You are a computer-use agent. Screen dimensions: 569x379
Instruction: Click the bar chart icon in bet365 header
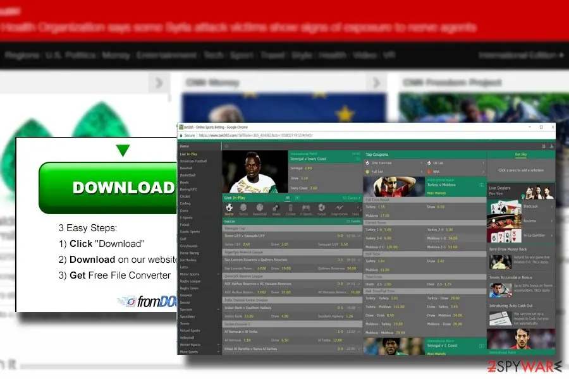click(x=551, y=146)
